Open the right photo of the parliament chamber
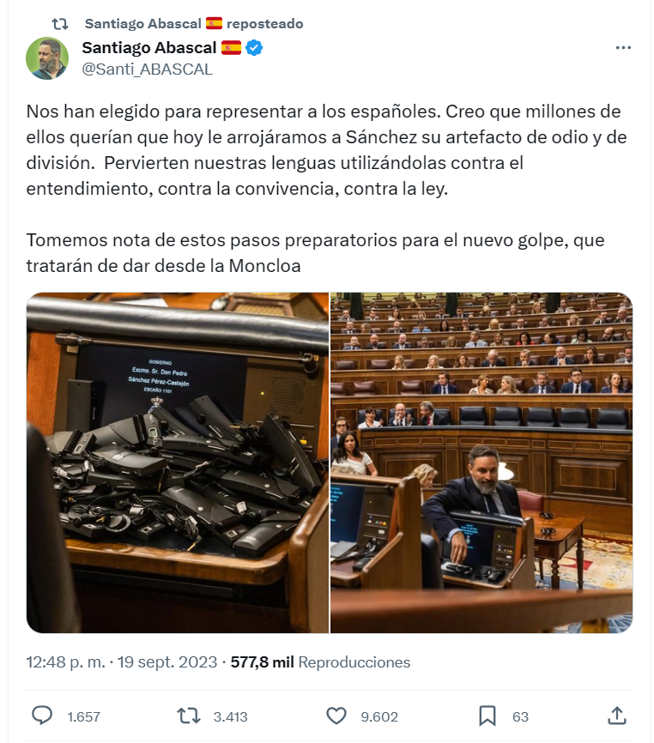Screen dimensions: 654x743 point(481,462)
